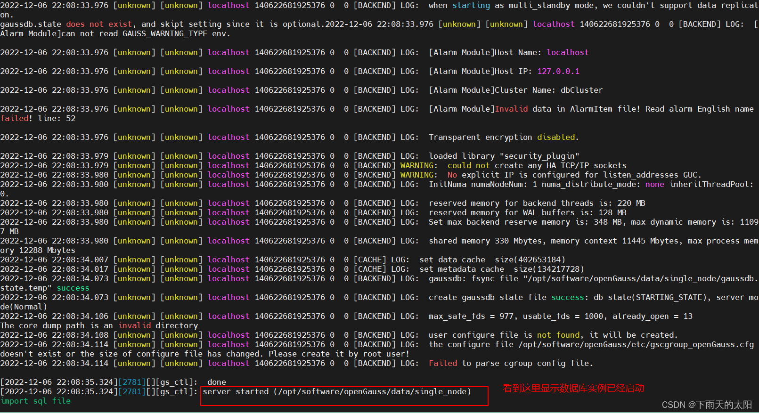Click "Please create it by root user!"
Image resolution: width=759 pixels, height=414 pixels.
(339, 354)
